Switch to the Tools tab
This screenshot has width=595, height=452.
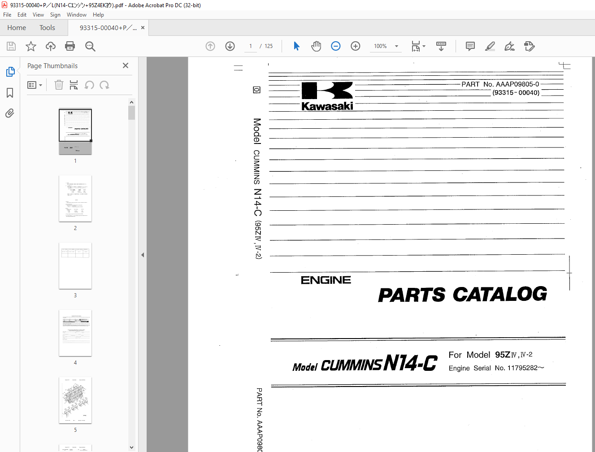[x=47, y=28]
